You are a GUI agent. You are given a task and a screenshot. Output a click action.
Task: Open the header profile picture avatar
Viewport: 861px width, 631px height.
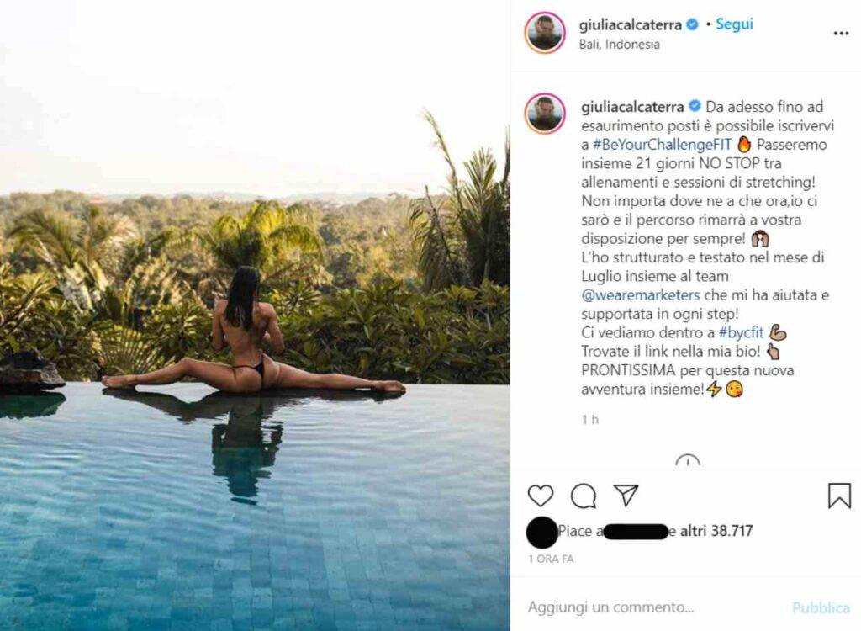pyautogui.click(x=545, y=33)
